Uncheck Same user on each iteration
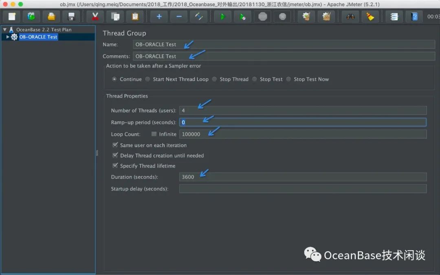440x275 pixels. pos(115,145)
